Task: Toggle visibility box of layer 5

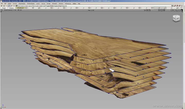Action: point(102,8)
